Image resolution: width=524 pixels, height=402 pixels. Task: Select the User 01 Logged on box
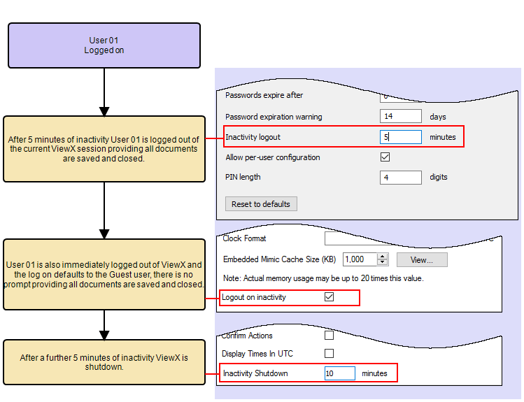104,45
